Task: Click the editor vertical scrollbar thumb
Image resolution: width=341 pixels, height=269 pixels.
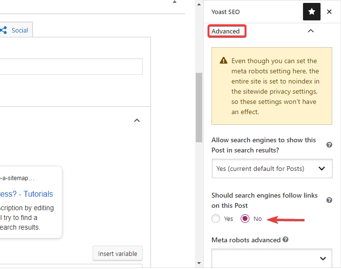Action: (x=198, y=107)
